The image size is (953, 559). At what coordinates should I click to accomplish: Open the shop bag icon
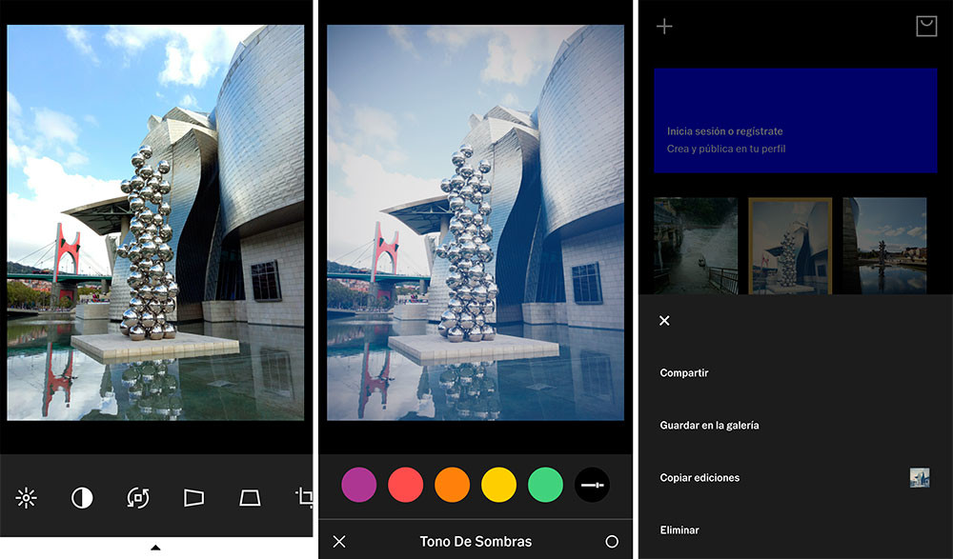pos(926,26)
